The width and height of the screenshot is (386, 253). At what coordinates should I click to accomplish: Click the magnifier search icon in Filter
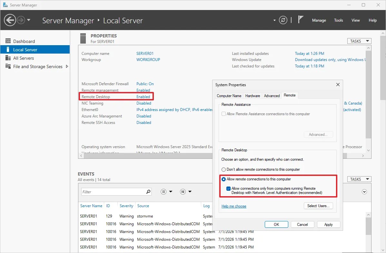pos(148,192)
